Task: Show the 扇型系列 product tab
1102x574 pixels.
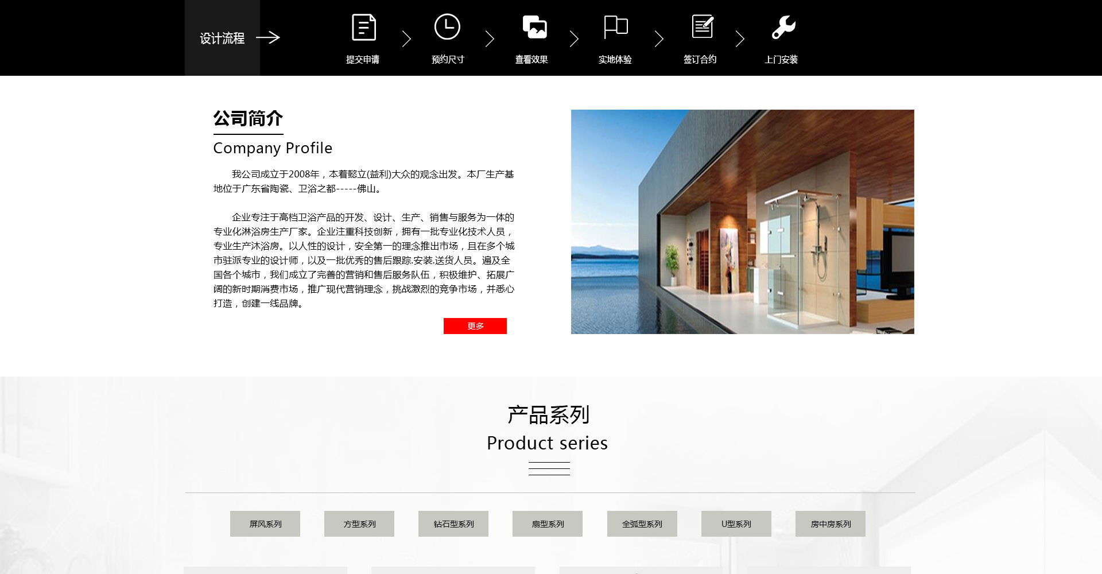Action: (x=548, y=524)
